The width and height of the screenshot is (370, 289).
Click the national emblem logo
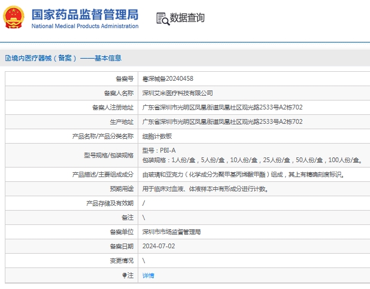point(13,17)
